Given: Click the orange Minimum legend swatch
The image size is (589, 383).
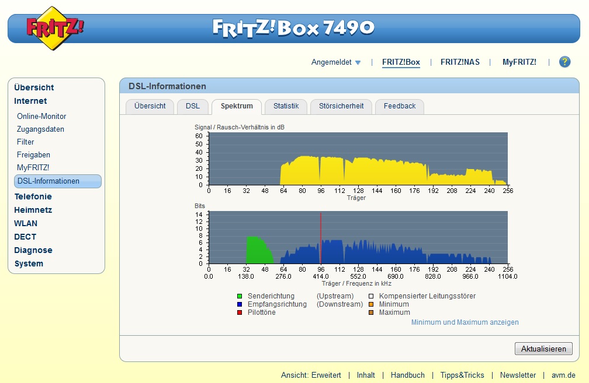Looking at the screenshot, I should coord(371,304).
